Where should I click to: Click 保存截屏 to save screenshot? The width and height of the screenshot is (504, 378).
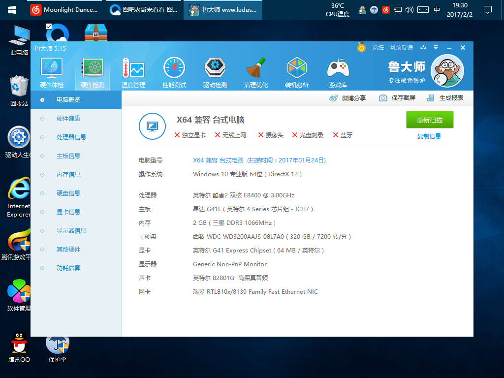[x=397, y=98]
